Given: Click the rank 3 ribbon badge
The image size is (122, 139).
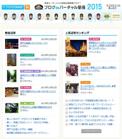Looking at the screenshot, I should (x=68, y=83).
